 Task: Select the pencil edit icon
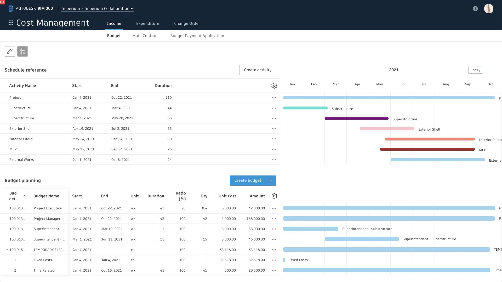[x=10, y=51]
